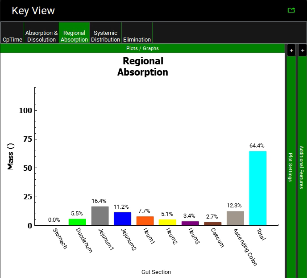The image size is (307, 278).
Task: Select the Regional Absorption tab
Action: (74, 36)
